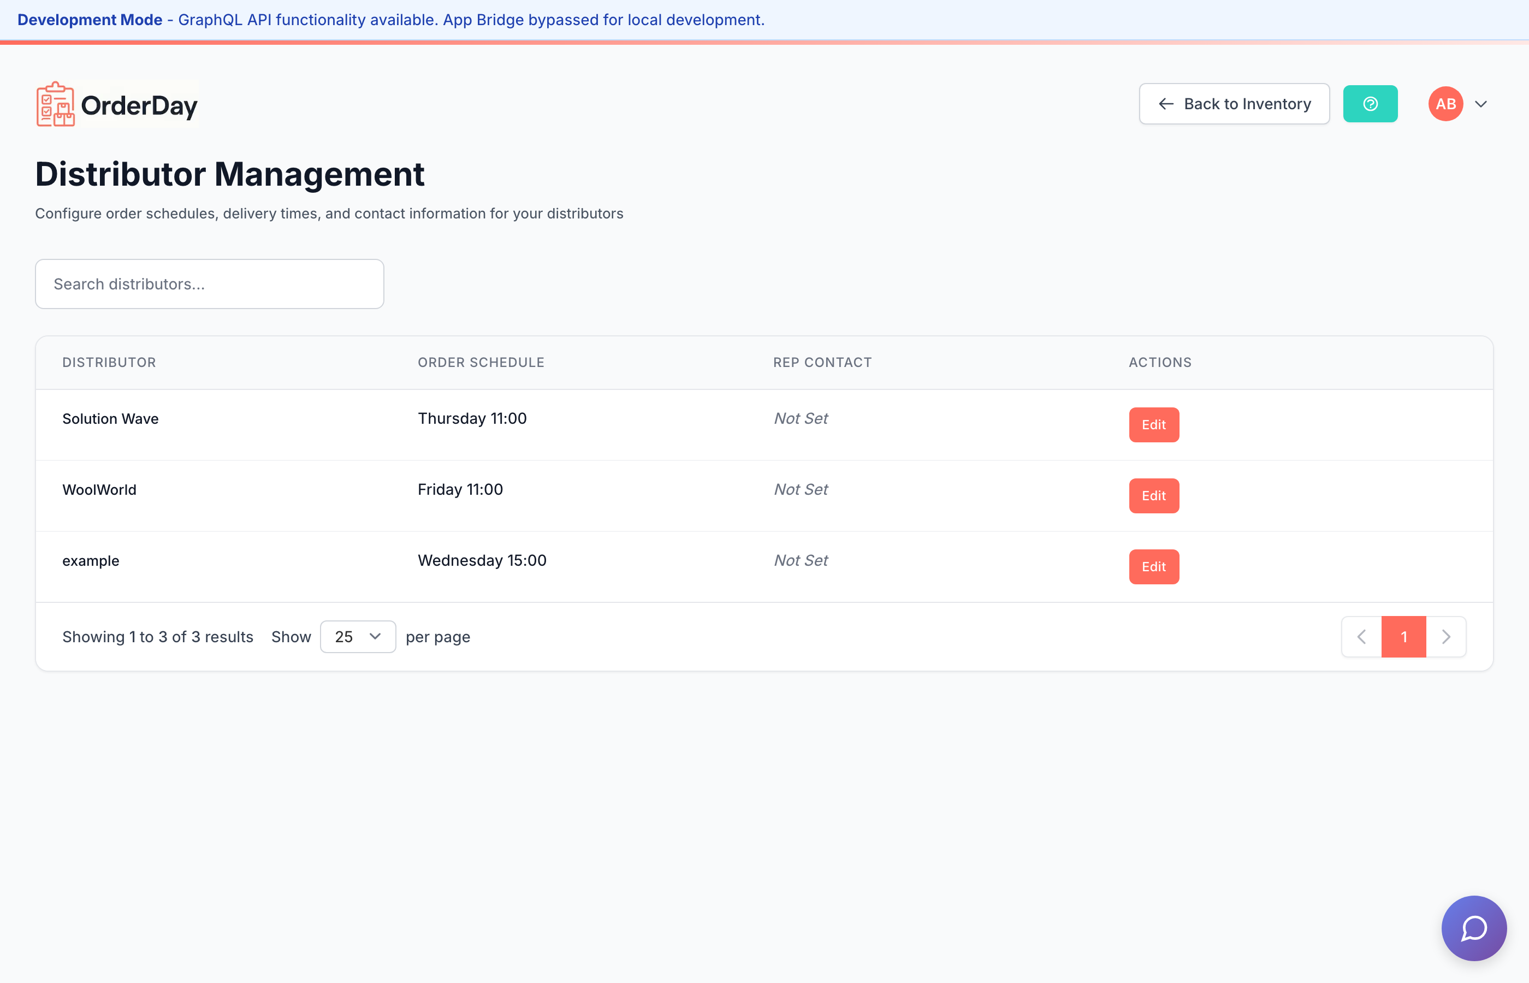Click the Solution Wave row name
This screenshot has width=1529, height=983.
110,419
